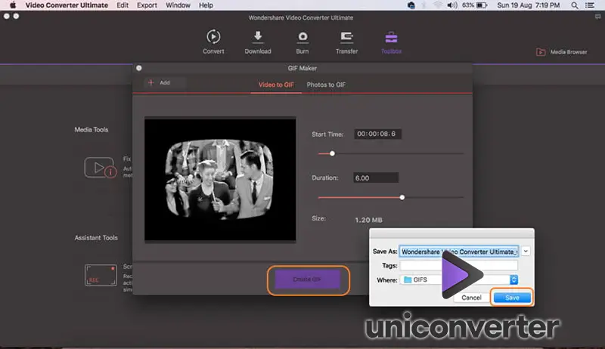Open the Window menu
Screen dimensions: 605x349
coord(178,5)
